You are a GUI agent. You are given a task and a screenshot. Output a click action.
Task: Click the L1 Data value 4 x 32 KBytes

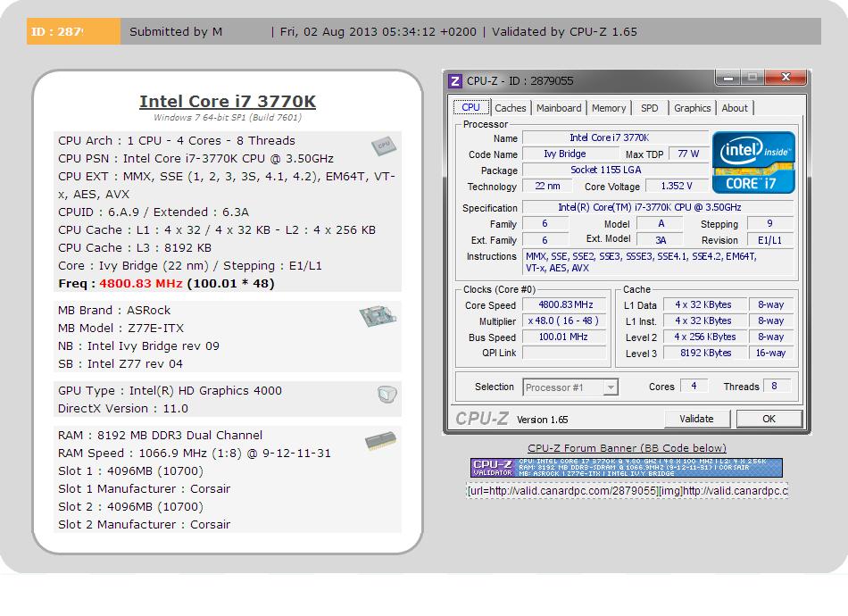(x=705, y=305)
